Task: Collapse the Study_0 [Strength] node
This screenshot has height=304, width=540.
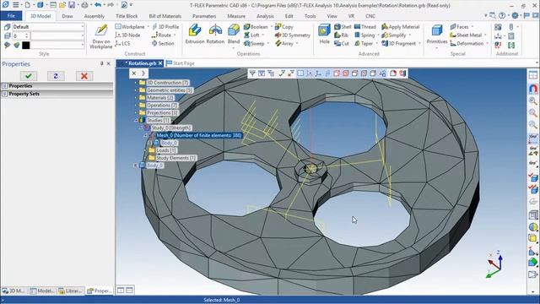Action: (x=141, y=128)
